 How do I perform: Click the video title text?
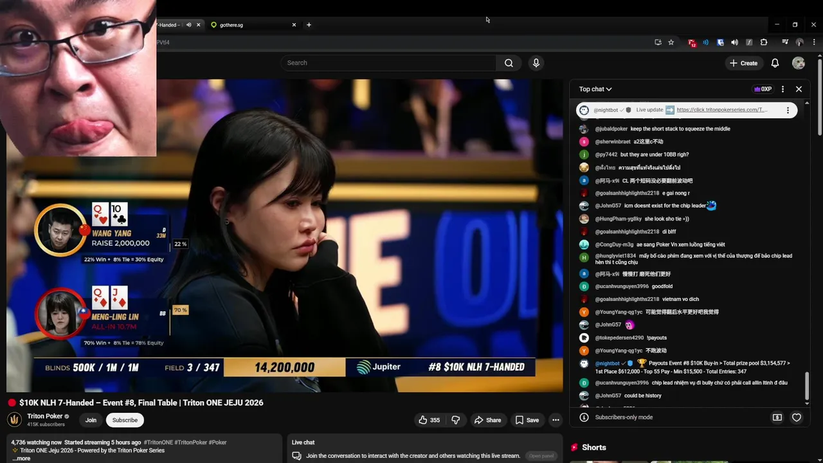[x=141, y=403]
